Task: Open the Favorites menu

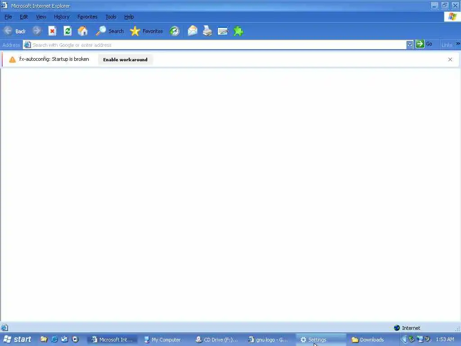Action: click(x=87, y=17)
